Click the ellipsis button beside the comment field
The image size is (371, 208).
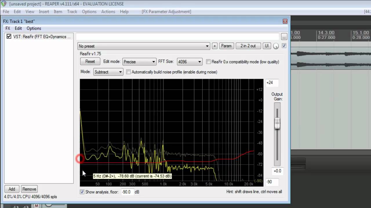[284, 37]
